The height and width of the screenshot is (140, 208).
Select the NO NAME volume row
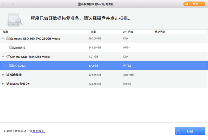104,66
